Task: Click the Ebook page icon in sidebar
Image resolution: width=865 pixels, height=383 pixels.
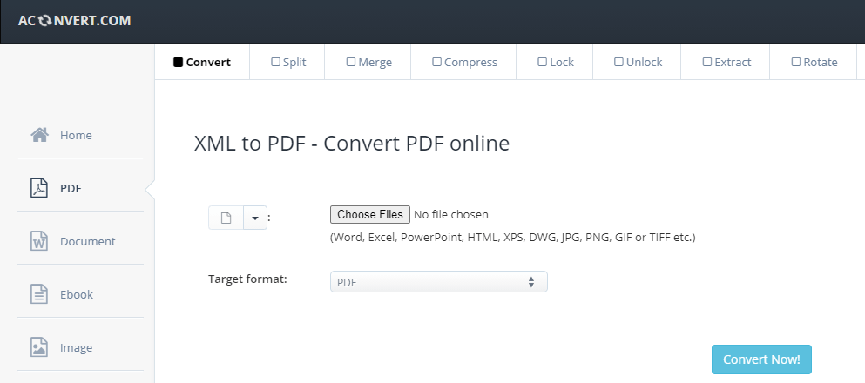Action: coord(39,294)
